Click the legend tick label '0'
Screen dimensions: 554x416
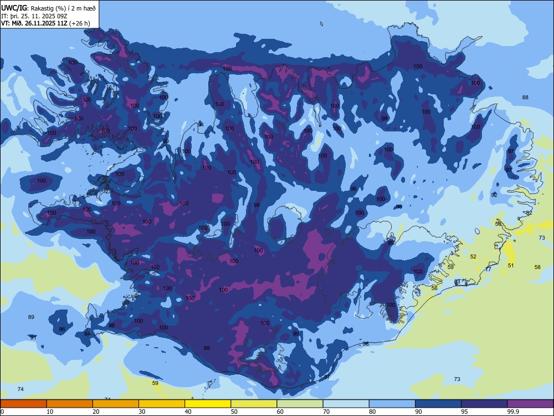pos(2,412)
